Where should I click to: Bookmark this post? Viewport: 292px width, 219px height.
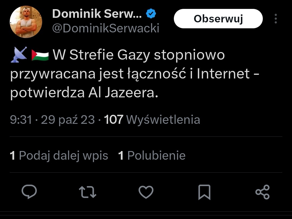(204, 192)
